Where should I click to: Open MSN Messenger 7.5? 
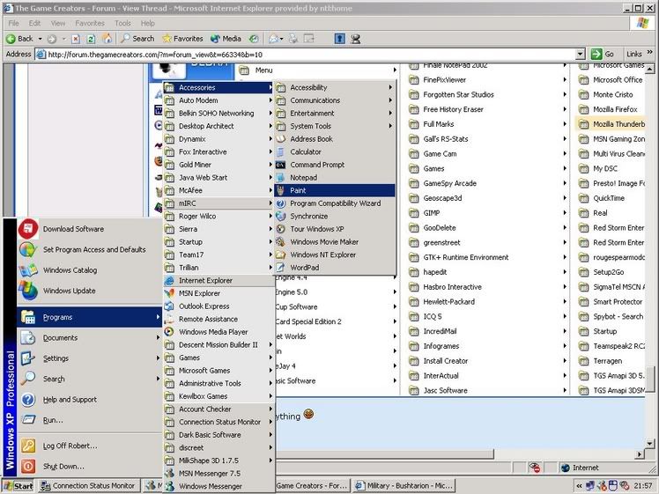219,474
